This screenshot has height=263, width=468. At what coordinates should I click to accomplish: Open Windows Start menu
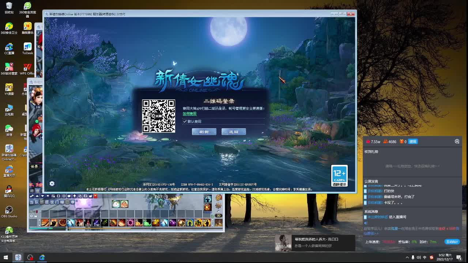[x=5, y=257]
